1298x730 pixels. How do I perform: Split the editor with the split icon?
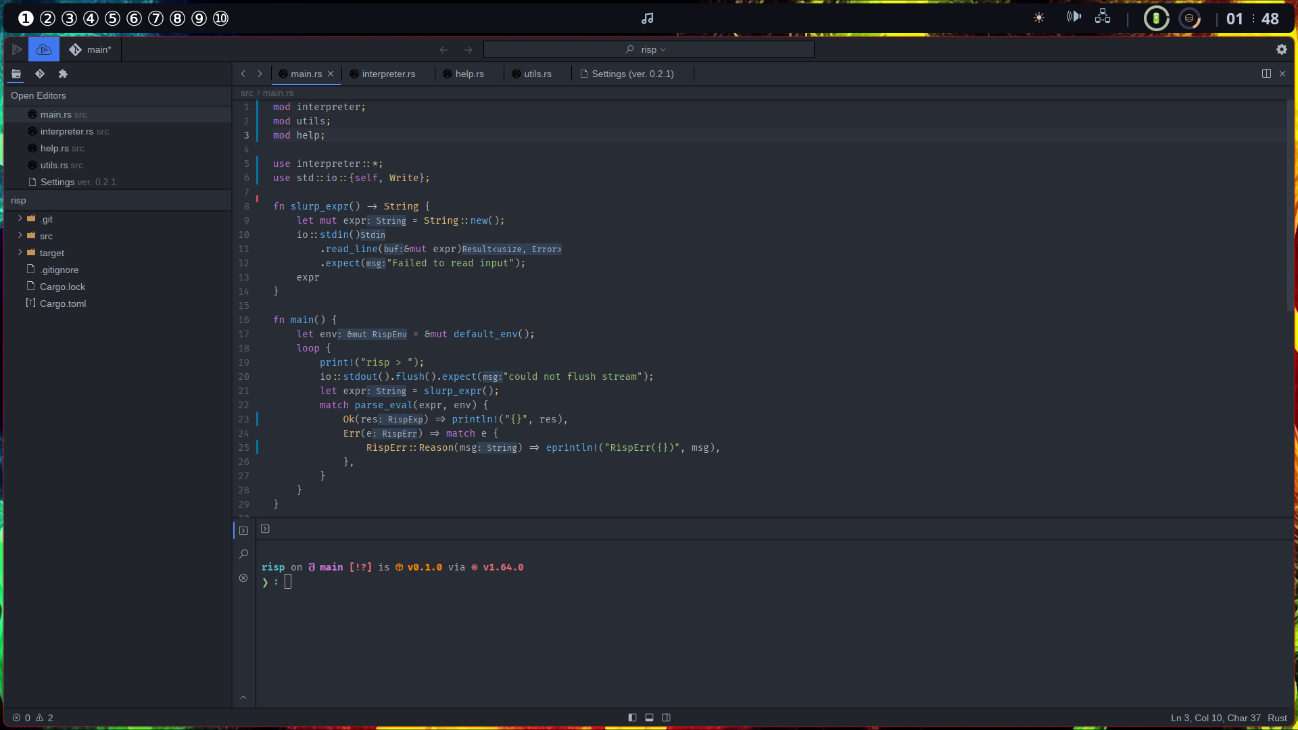click(1266, 74)
